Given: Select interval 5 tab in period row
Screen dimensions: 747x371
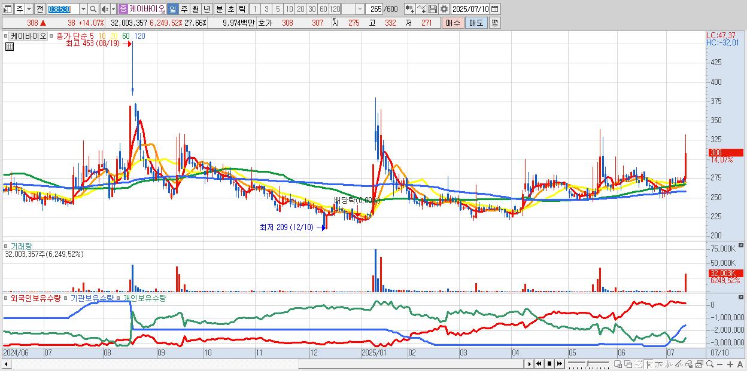Looking at the screenshot, I should (278, 9).
